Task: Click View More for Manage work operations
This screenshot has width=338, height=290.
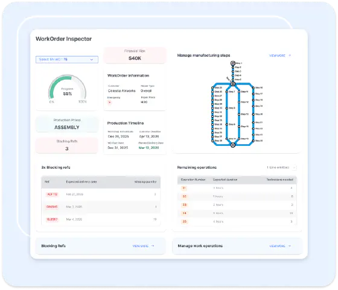Action: (x=277, y=246)
